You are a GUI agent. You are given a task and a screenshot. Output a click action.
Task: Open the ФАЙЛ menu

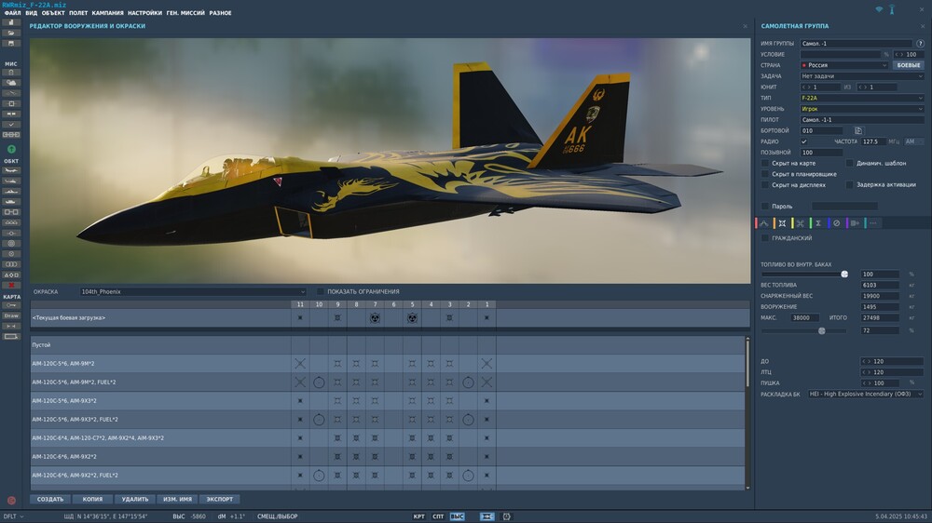12,13
